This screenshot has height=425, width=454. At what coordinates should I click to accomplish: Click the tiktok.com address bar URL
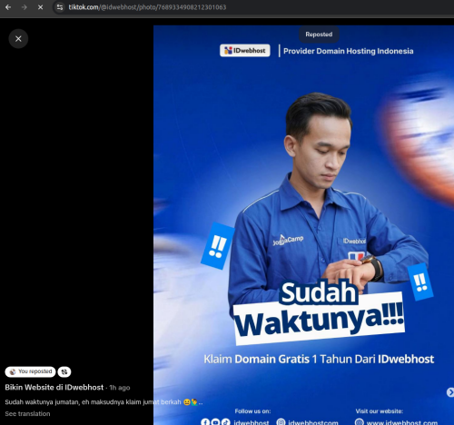pos(147,7)
